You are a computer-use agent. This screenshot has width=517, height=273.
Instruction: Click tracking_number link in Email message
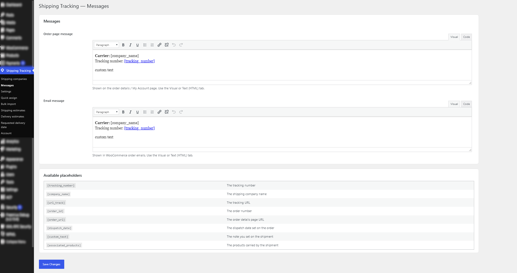click(x=139, y=128)
